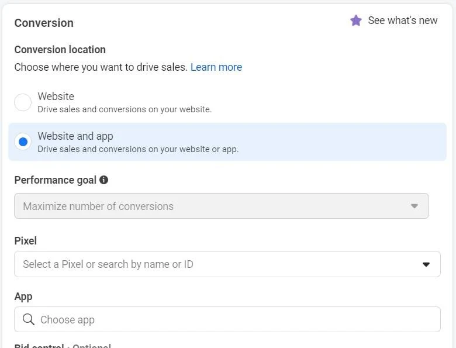Click the purple star icon
456x348 pixels.
tap(355, 20)
